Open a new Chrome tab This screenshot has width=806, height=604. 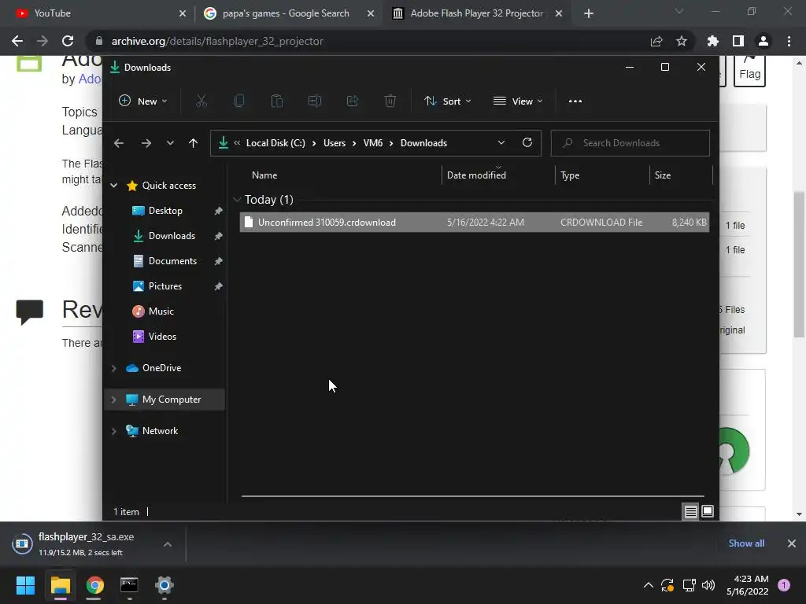pyautogui.click(x=589, y=13)
